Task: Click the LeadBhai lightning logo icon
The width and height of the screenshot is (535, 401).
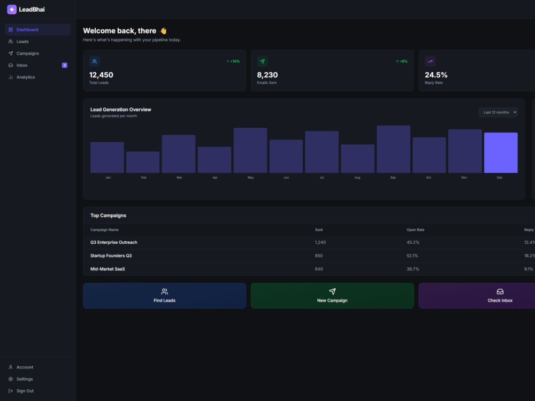Action: (12, 10)
